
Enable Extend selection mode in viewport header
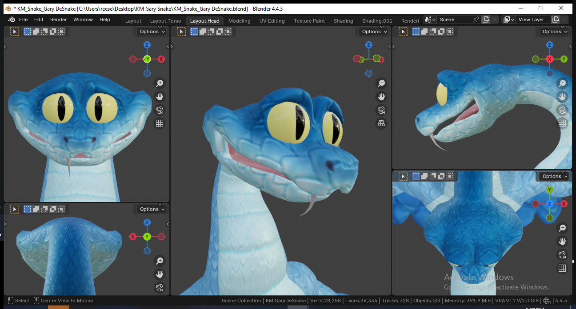(203, 31)
